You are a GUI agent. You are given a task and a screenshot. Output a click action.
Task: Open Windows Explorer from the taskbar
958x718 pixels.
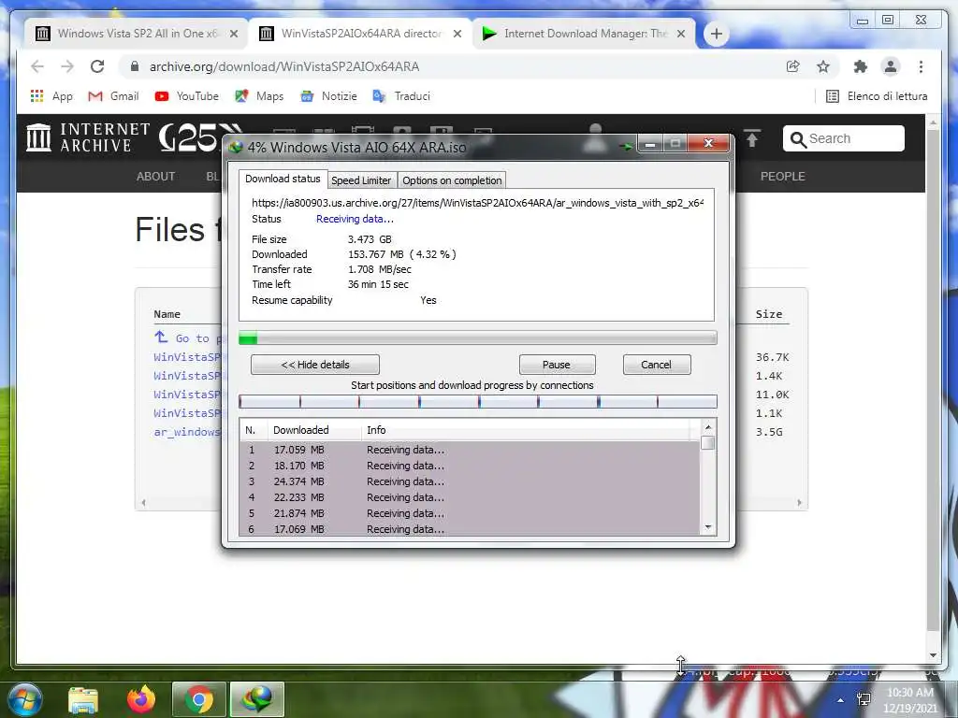tap(83, 699)
